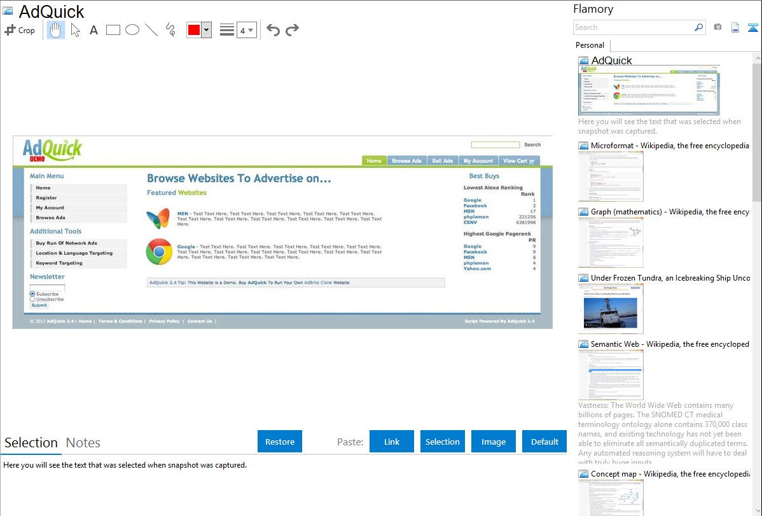This screenshot has height=516, width=762.
Task: Select the straight line tool
Action: [x=151, y=30]
